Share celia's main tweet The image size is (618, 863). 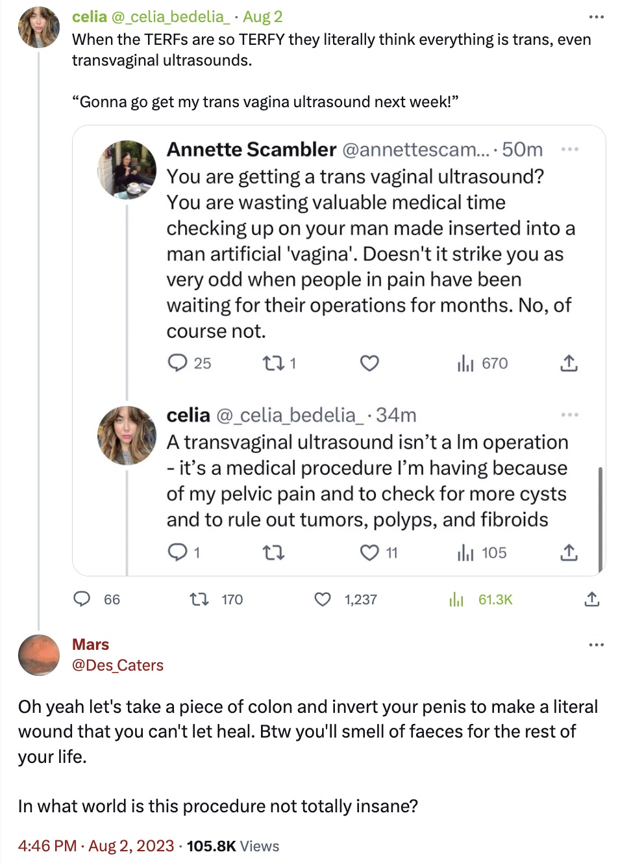click(x=591, y=599)
